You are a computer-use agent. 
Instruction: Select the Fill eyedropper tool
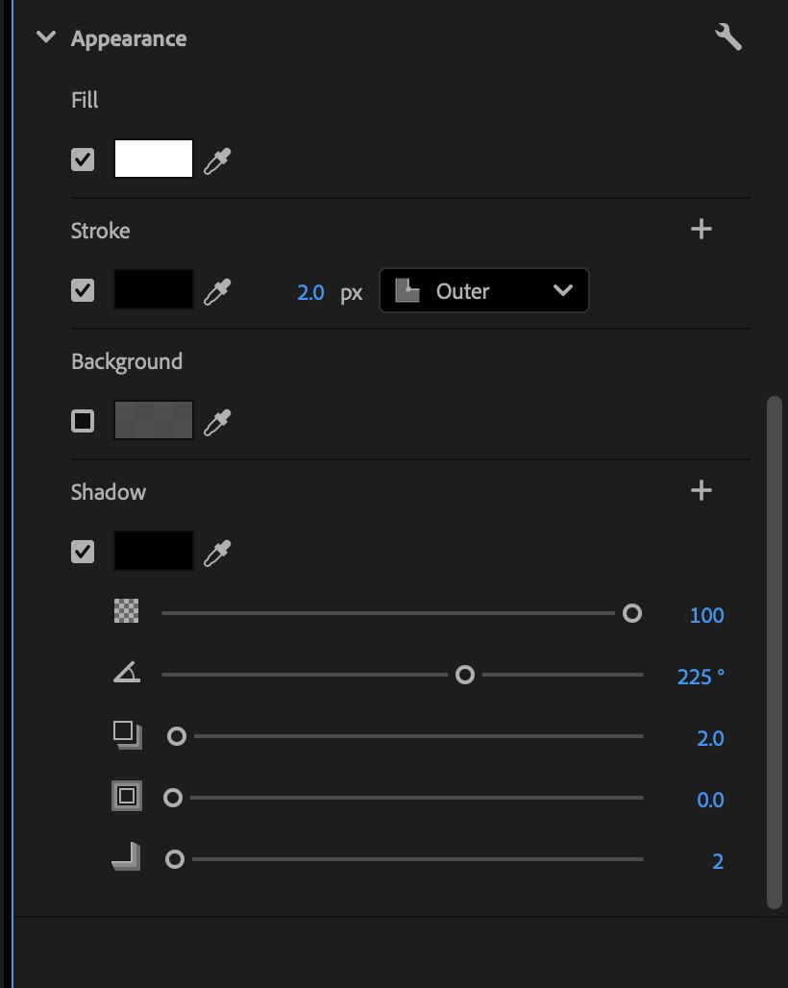(217, 159)
